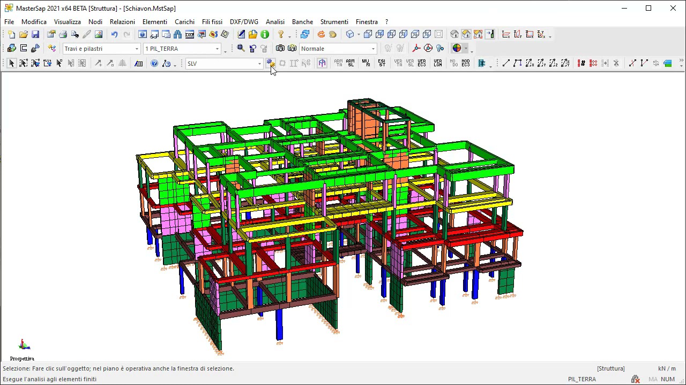Toggle the orange house view icon
686x385 pixels.
(478, 34)
